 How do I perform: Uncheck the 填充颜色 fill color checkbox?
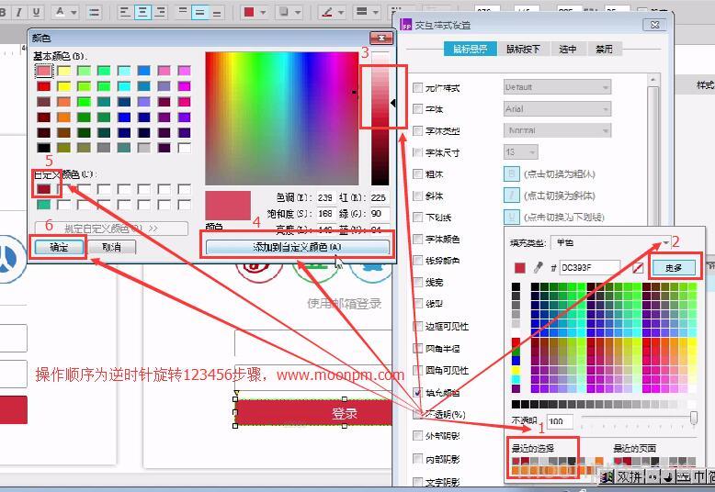pyautogui.click(x=419, y=392)
